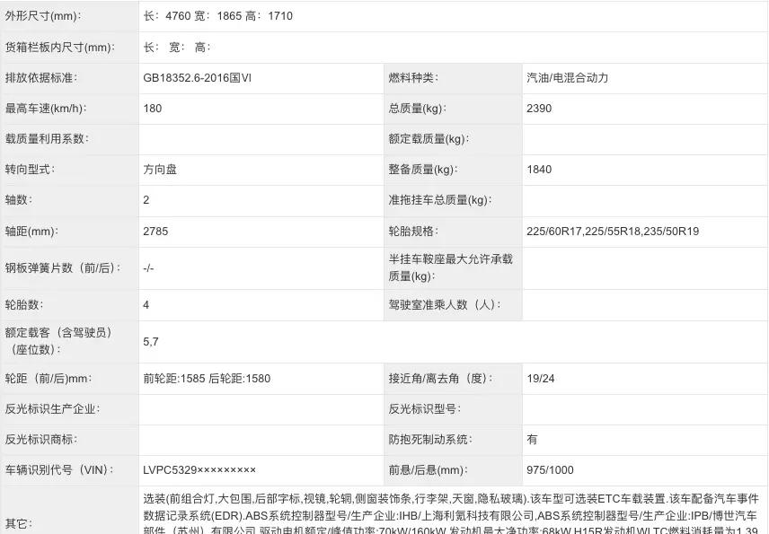Select the 轴距(mm) label

[x=31, y=232]
